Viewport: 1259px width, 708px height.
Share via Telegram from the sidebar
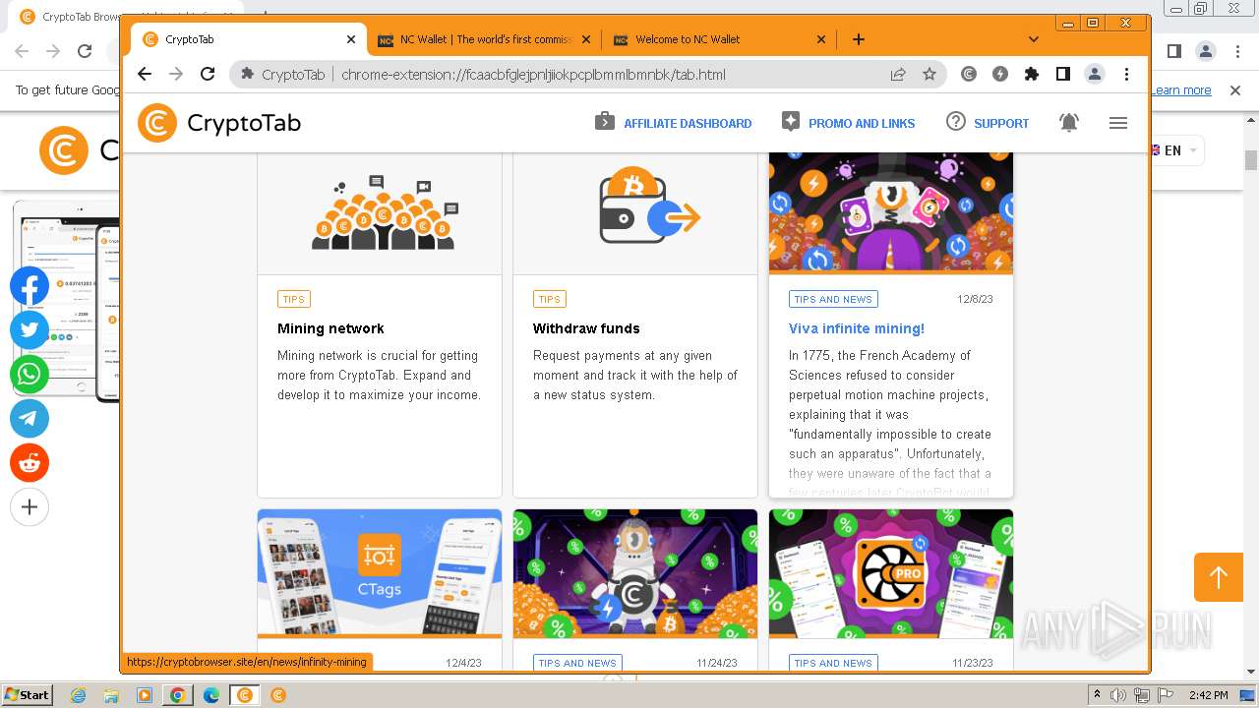(x=30, y=419)
